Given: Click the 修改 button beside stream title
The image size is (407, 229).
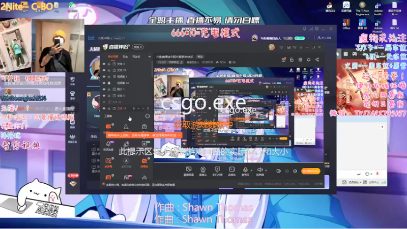Looking at the screenshot, I should (x=200, y=56).
